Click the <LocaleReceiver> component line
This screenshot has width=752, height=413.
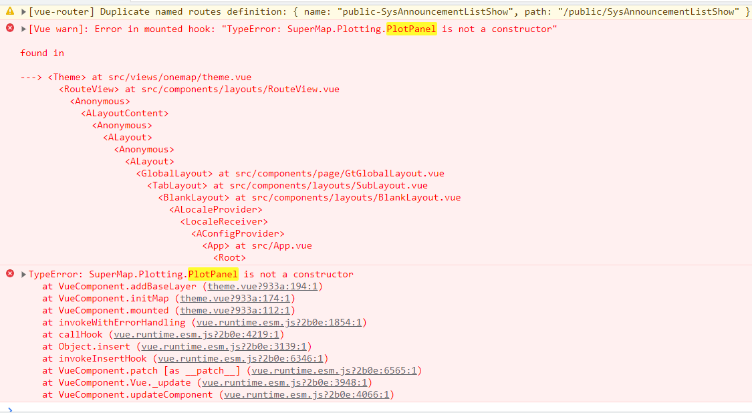click(224, 221)
